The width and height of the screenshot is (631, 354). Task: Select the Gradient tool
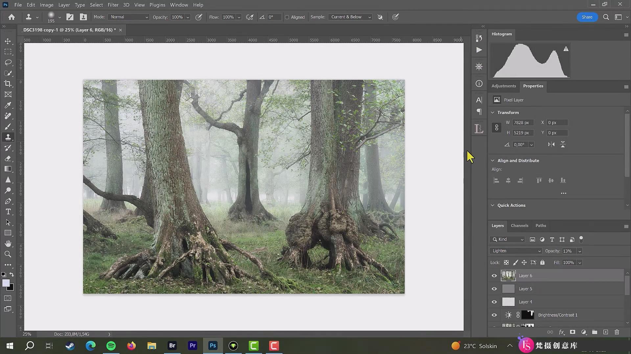[8, 169]
